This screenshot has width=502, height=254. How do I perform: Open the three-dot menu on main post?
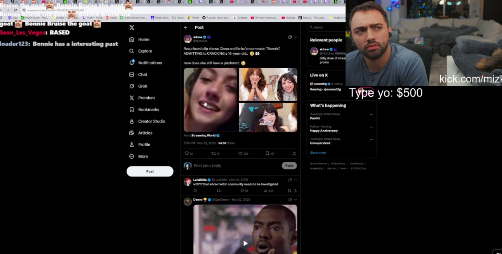295,37
